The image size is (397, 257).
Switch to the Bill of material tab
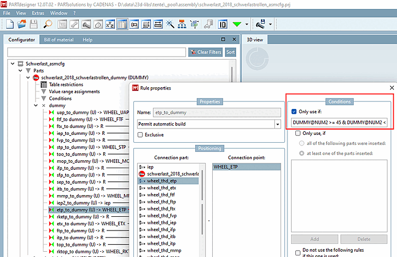(x=59, y=40)
